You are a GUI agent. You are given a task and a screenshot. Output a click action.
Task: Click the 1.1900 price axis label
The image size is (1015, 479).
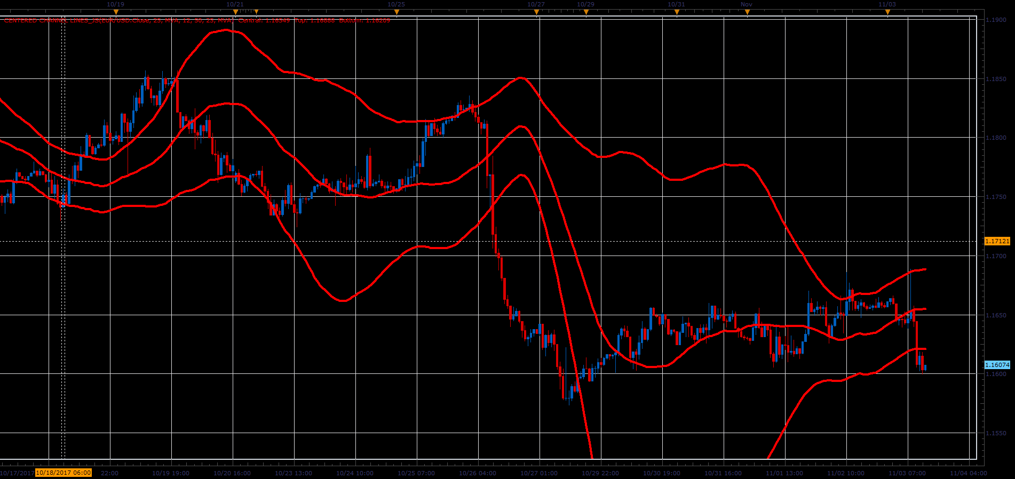(x=996, y=20)
